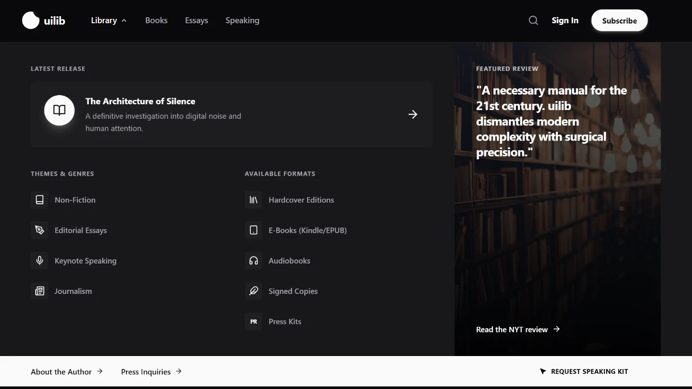Image resolution: width=692 pixels, height=389 pixels.
Task: Click the Editorial Essays pen icon
Action: coord(39,230)
